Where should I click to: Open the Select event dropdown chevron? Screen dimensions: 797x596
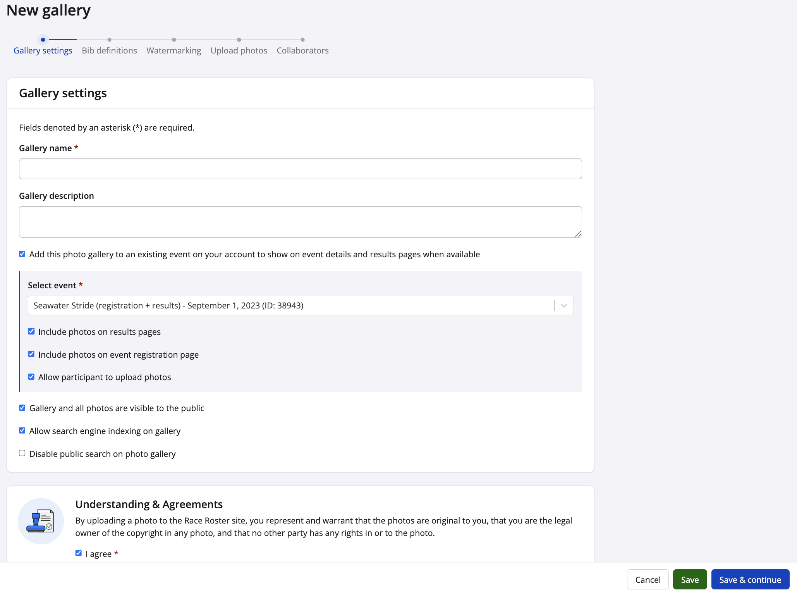coord(564,306)
